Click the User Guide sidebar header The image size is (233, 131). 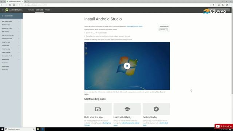pos(11,16)
